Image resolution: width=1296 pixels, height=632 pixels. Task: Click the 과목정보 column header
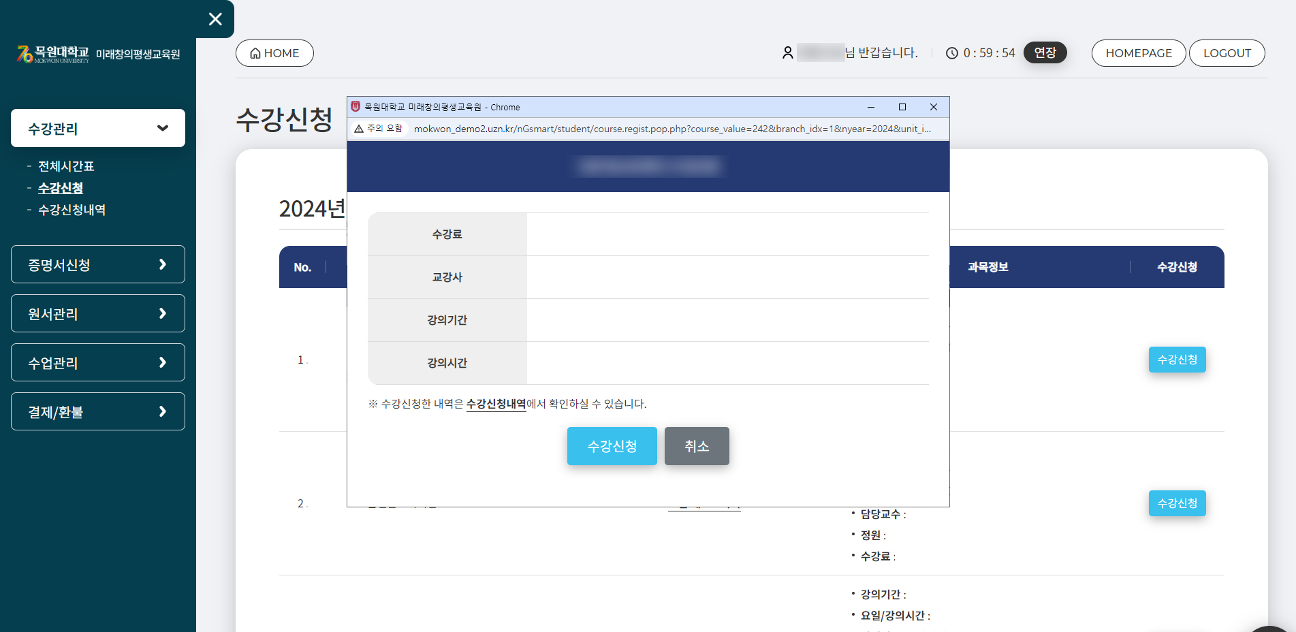987,267
